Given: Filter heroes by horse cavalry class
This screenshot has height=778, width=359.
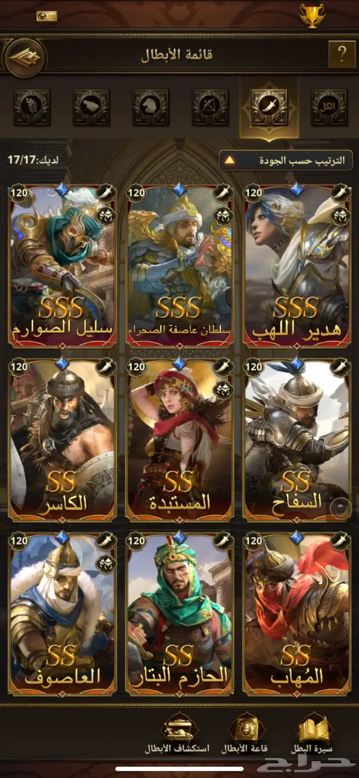Looking at the screenshot, I should click(150, 107).
